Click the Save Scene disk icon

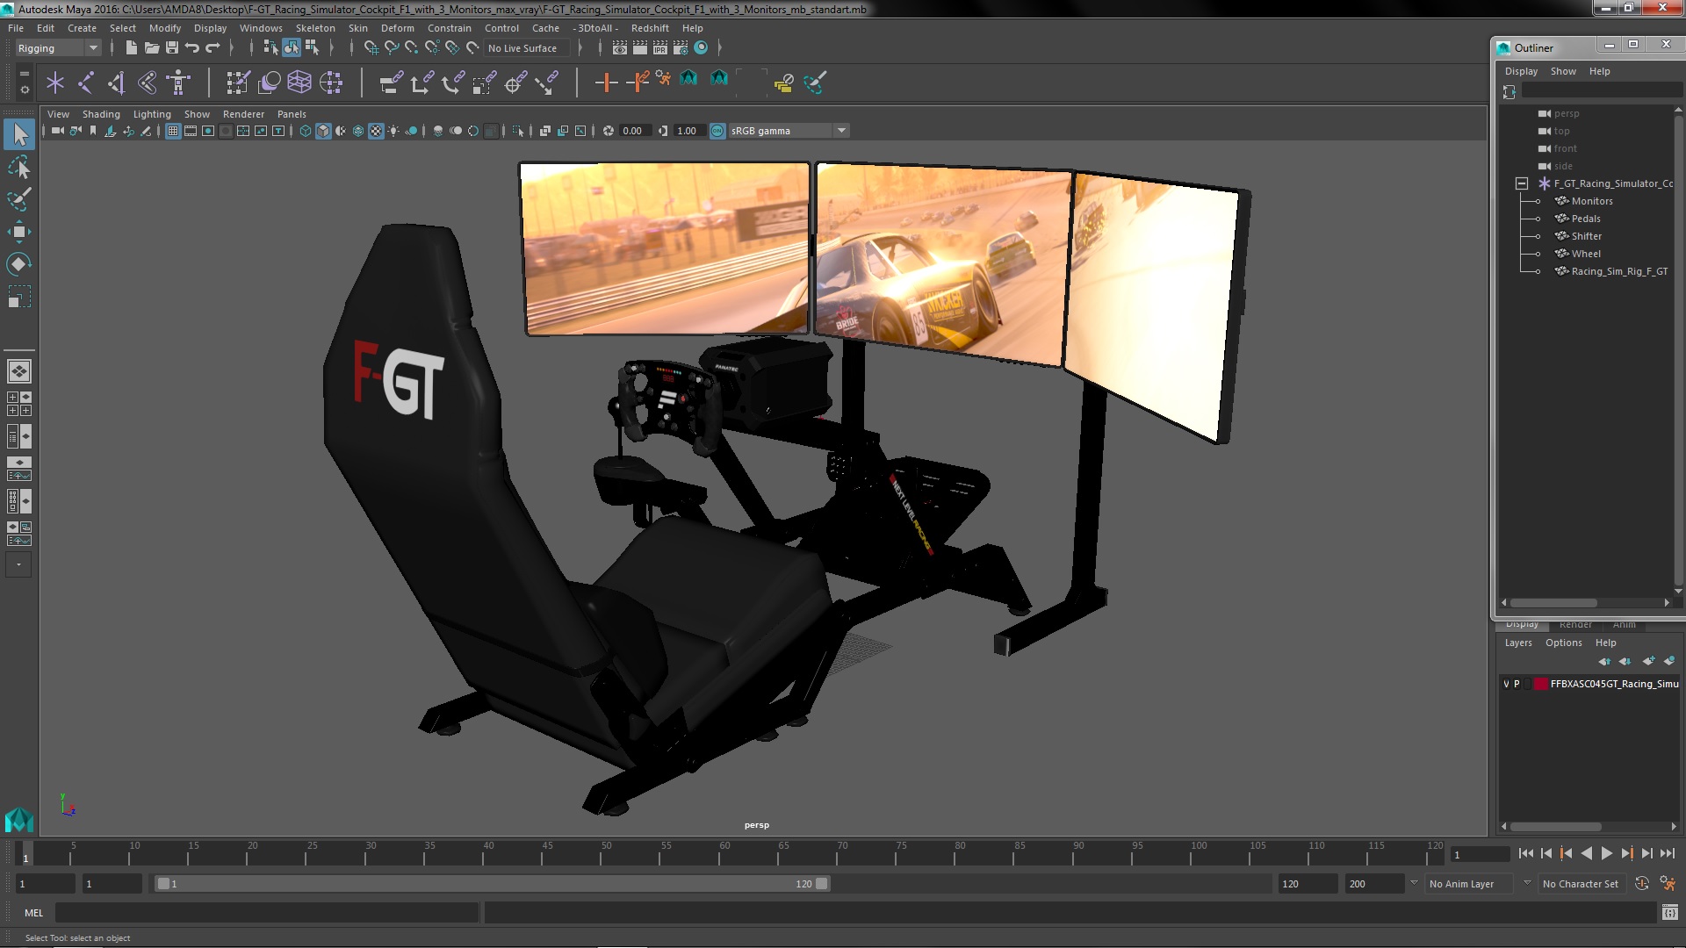172,47
